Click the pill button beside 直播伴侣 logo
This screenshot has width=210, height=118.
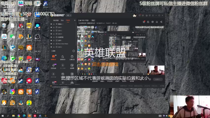click(x=69, y=15)
